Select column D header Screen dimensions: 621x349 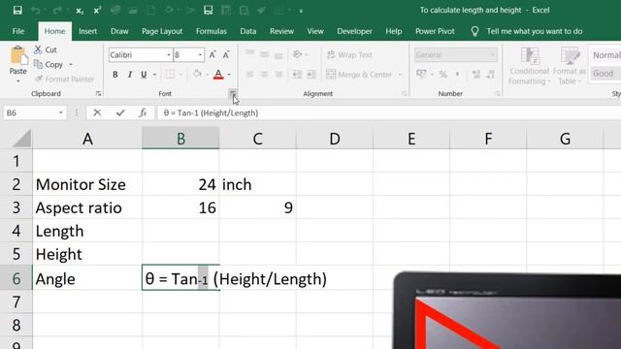point(334,139)
